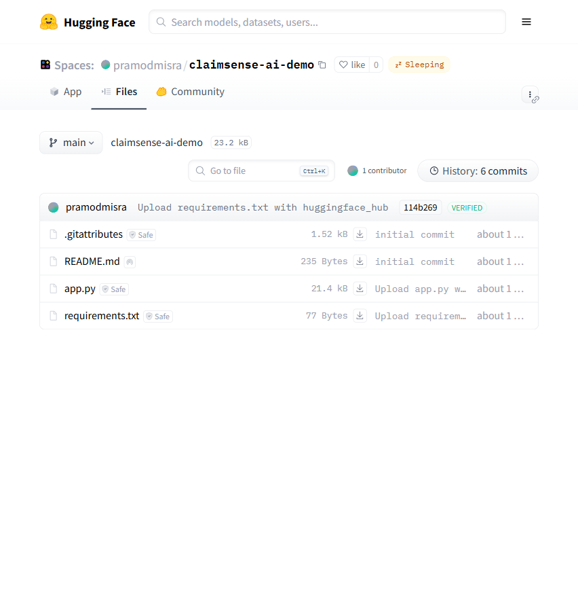578x597 pixels.
Task: Click the Safe badge next to app.py
Action: 114,289
